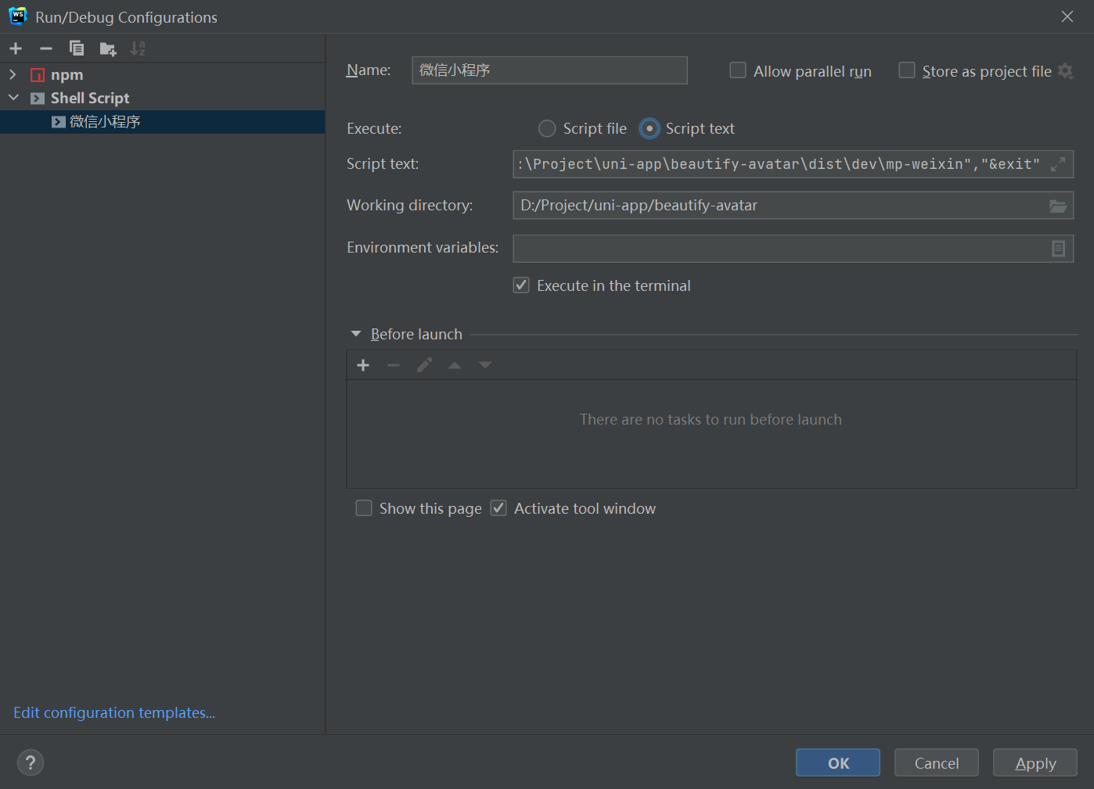Uncheck Execute in the terminal

[x=521, y=285]
